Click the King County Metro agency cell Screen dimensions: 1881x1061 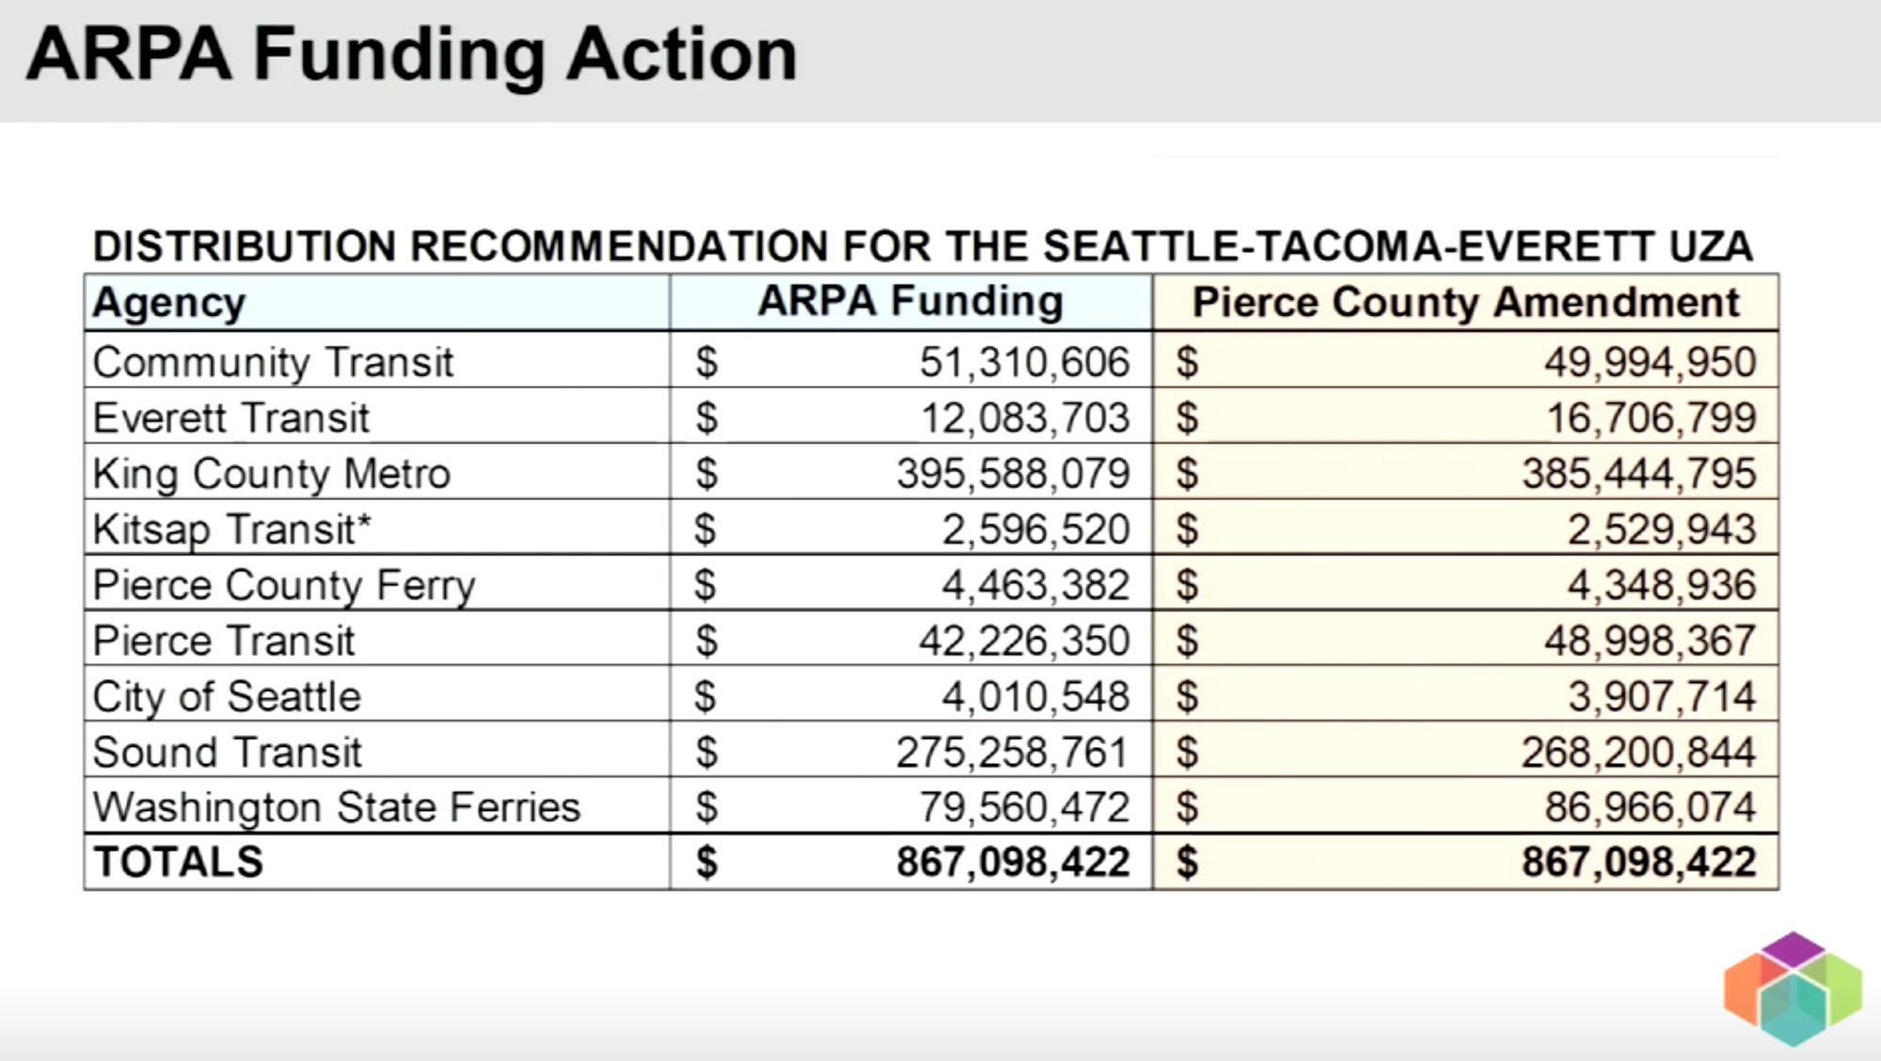click(x=272, y=474)
